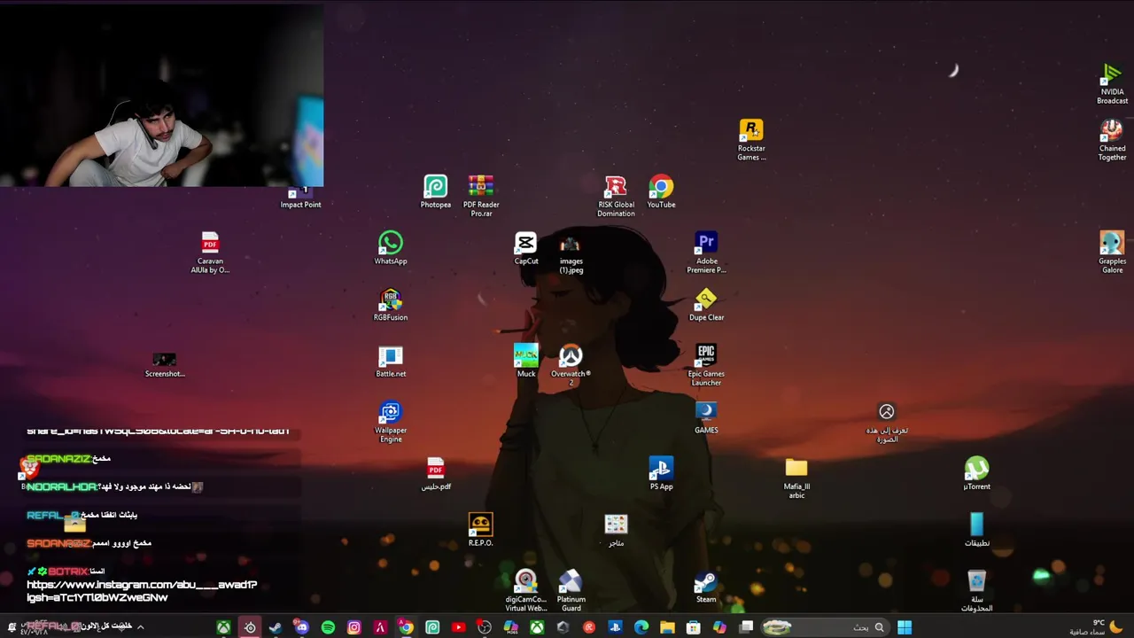Open the PlayStation app in the taskbar
Image resolution: width=1134 pixels, height=638 pixels.
(x=615, y=627)
